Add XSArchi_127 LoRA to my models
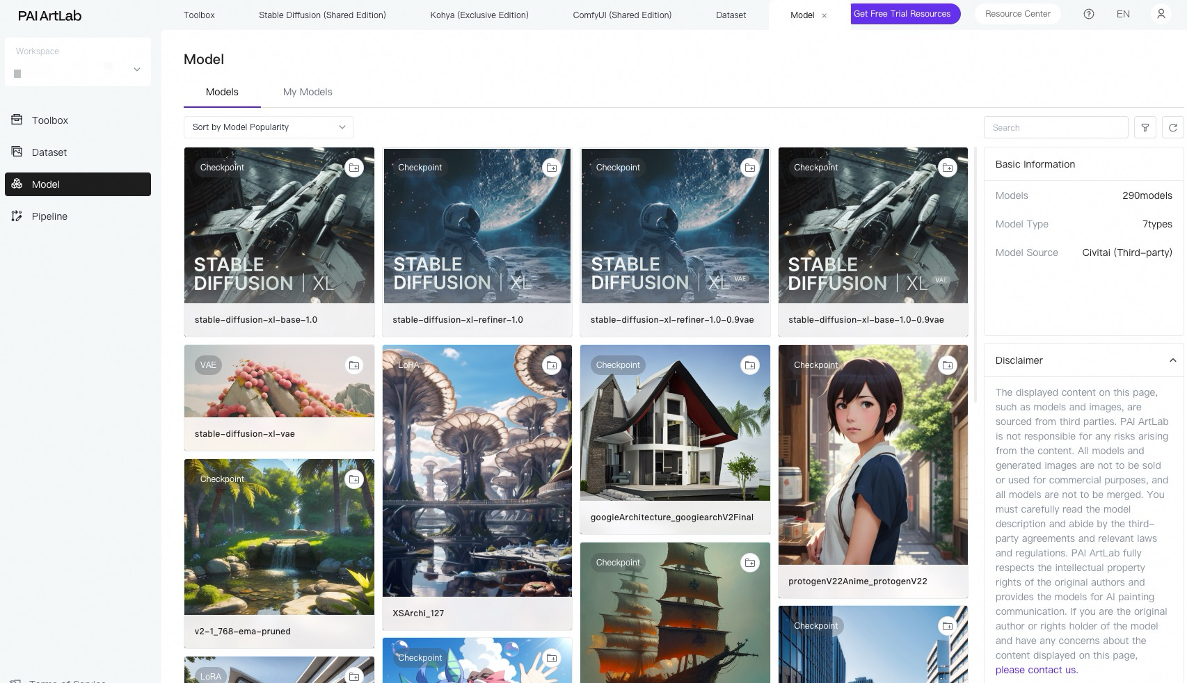 (552, 365)
